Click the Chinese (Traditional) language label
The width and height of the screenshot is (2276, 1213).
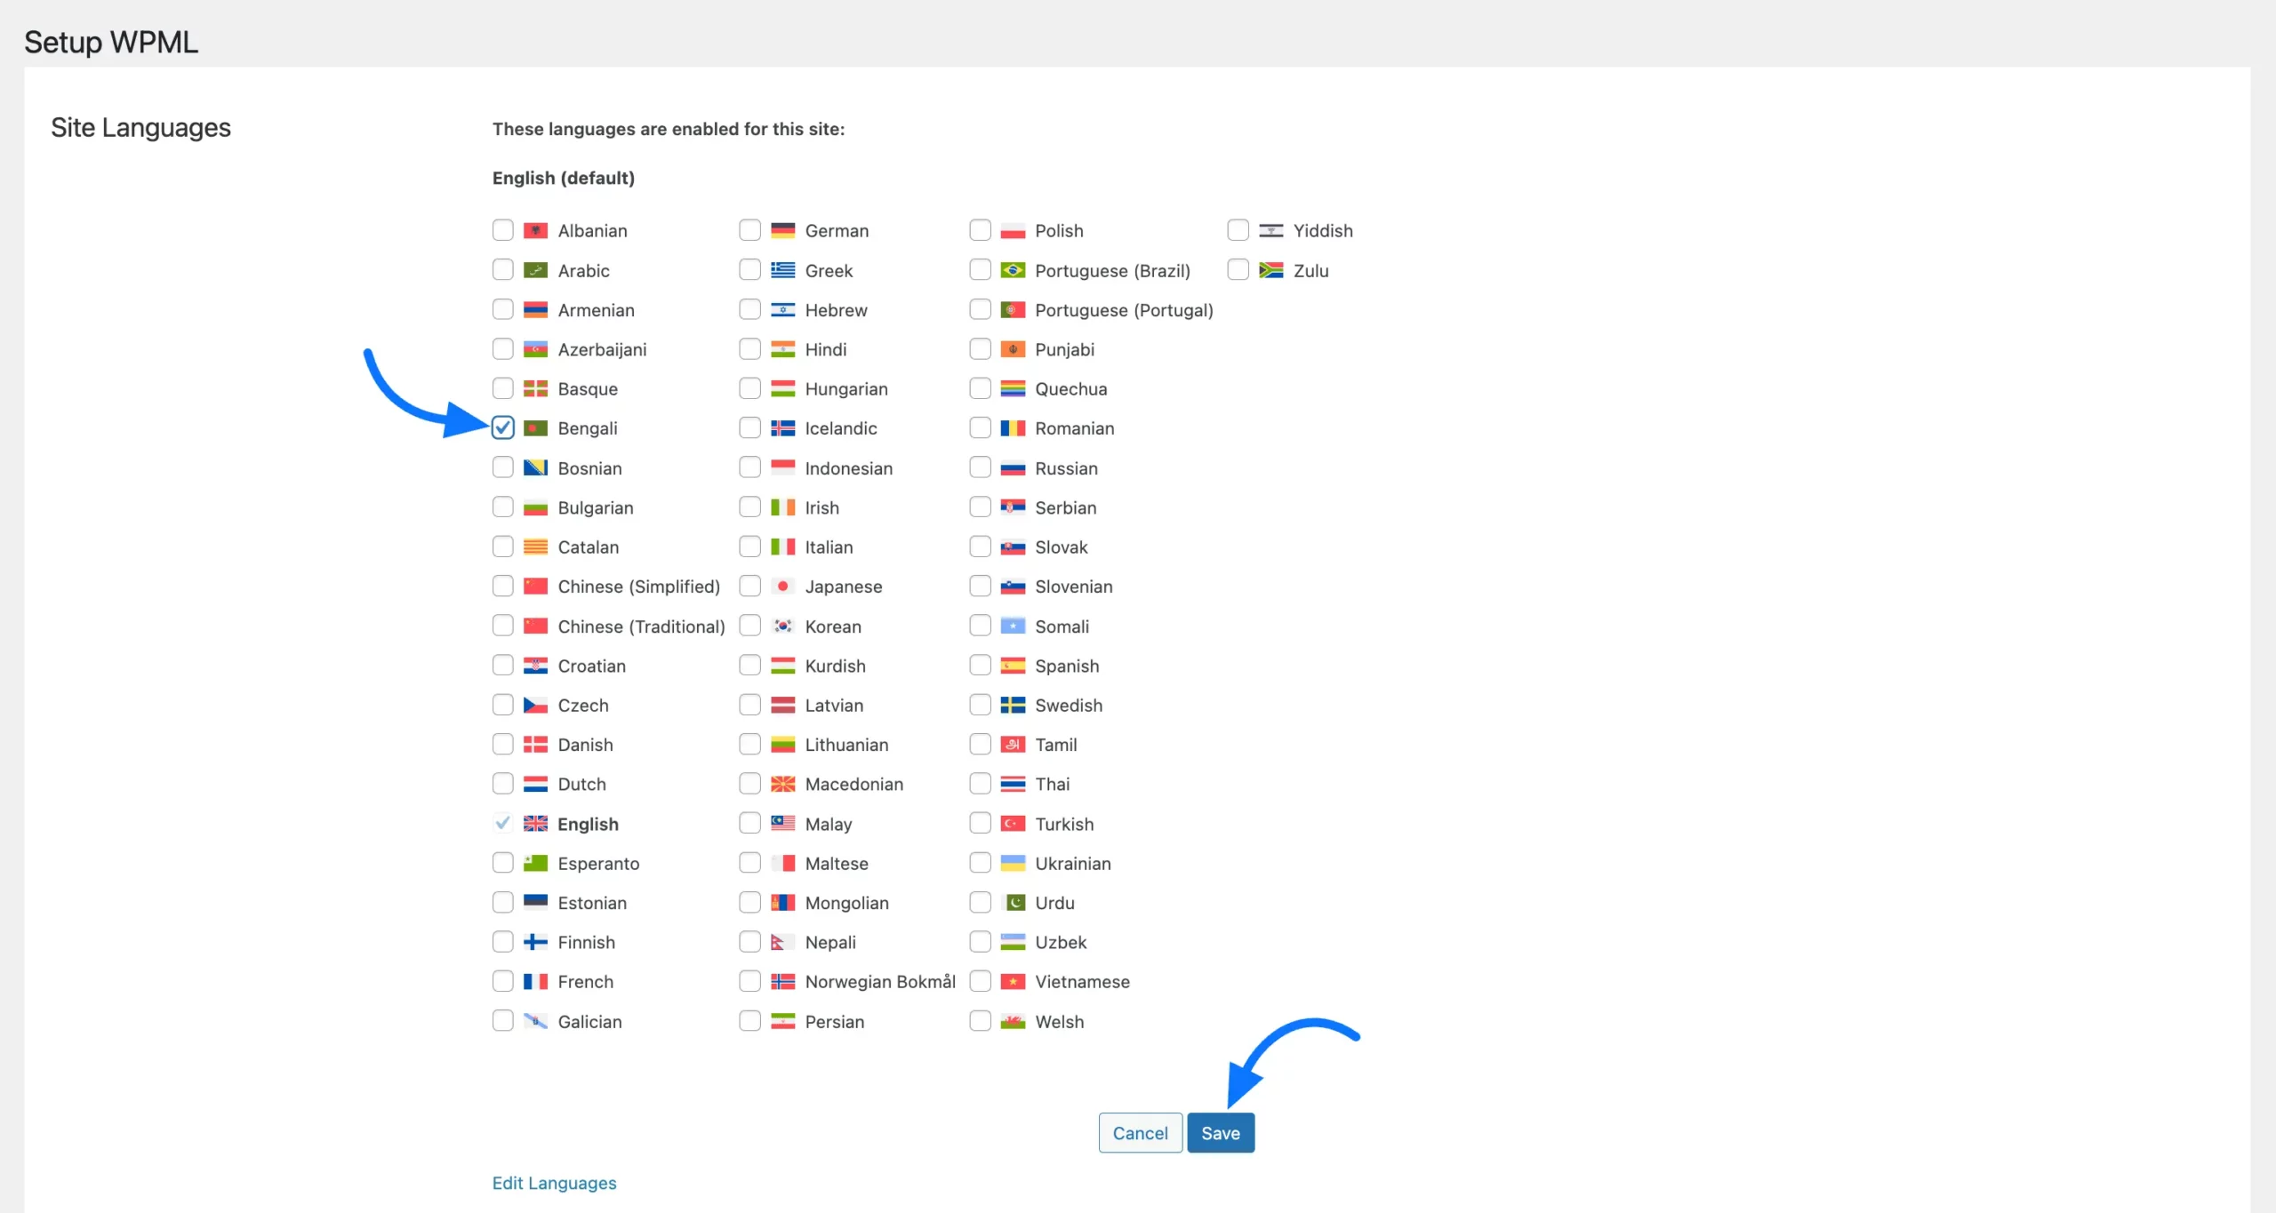(641, 626)
